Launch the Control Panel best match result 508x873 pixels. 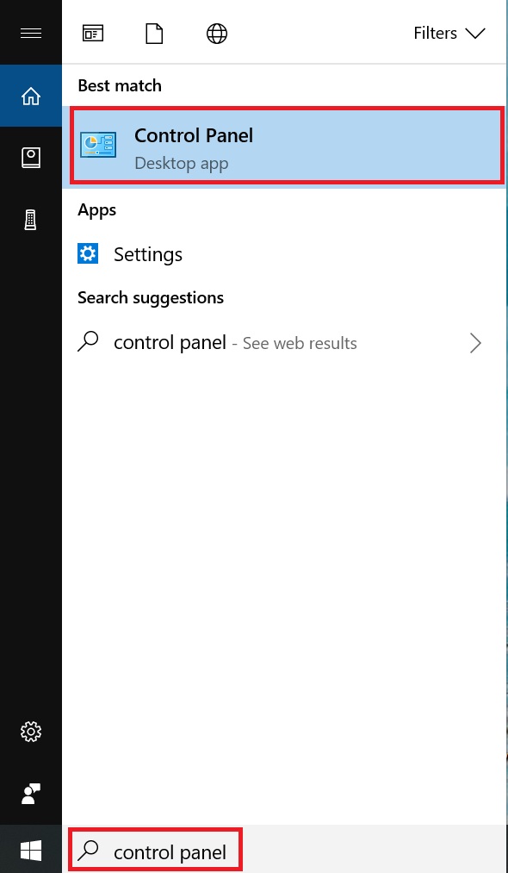tap(287, 147)
